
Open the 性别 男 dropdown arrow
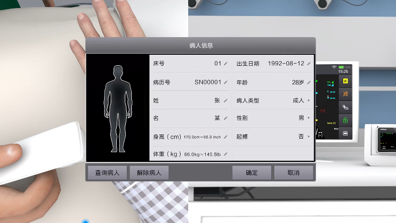(308, 118)
